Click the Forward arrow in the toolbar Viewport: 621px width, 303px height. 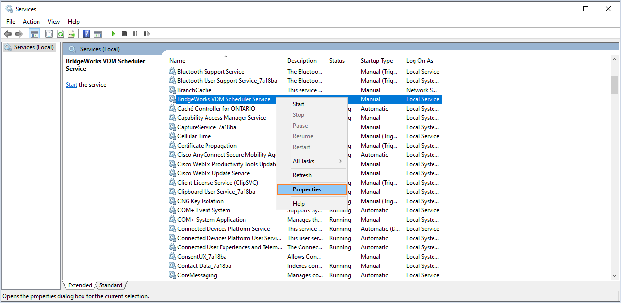click(x=19, y=34)
